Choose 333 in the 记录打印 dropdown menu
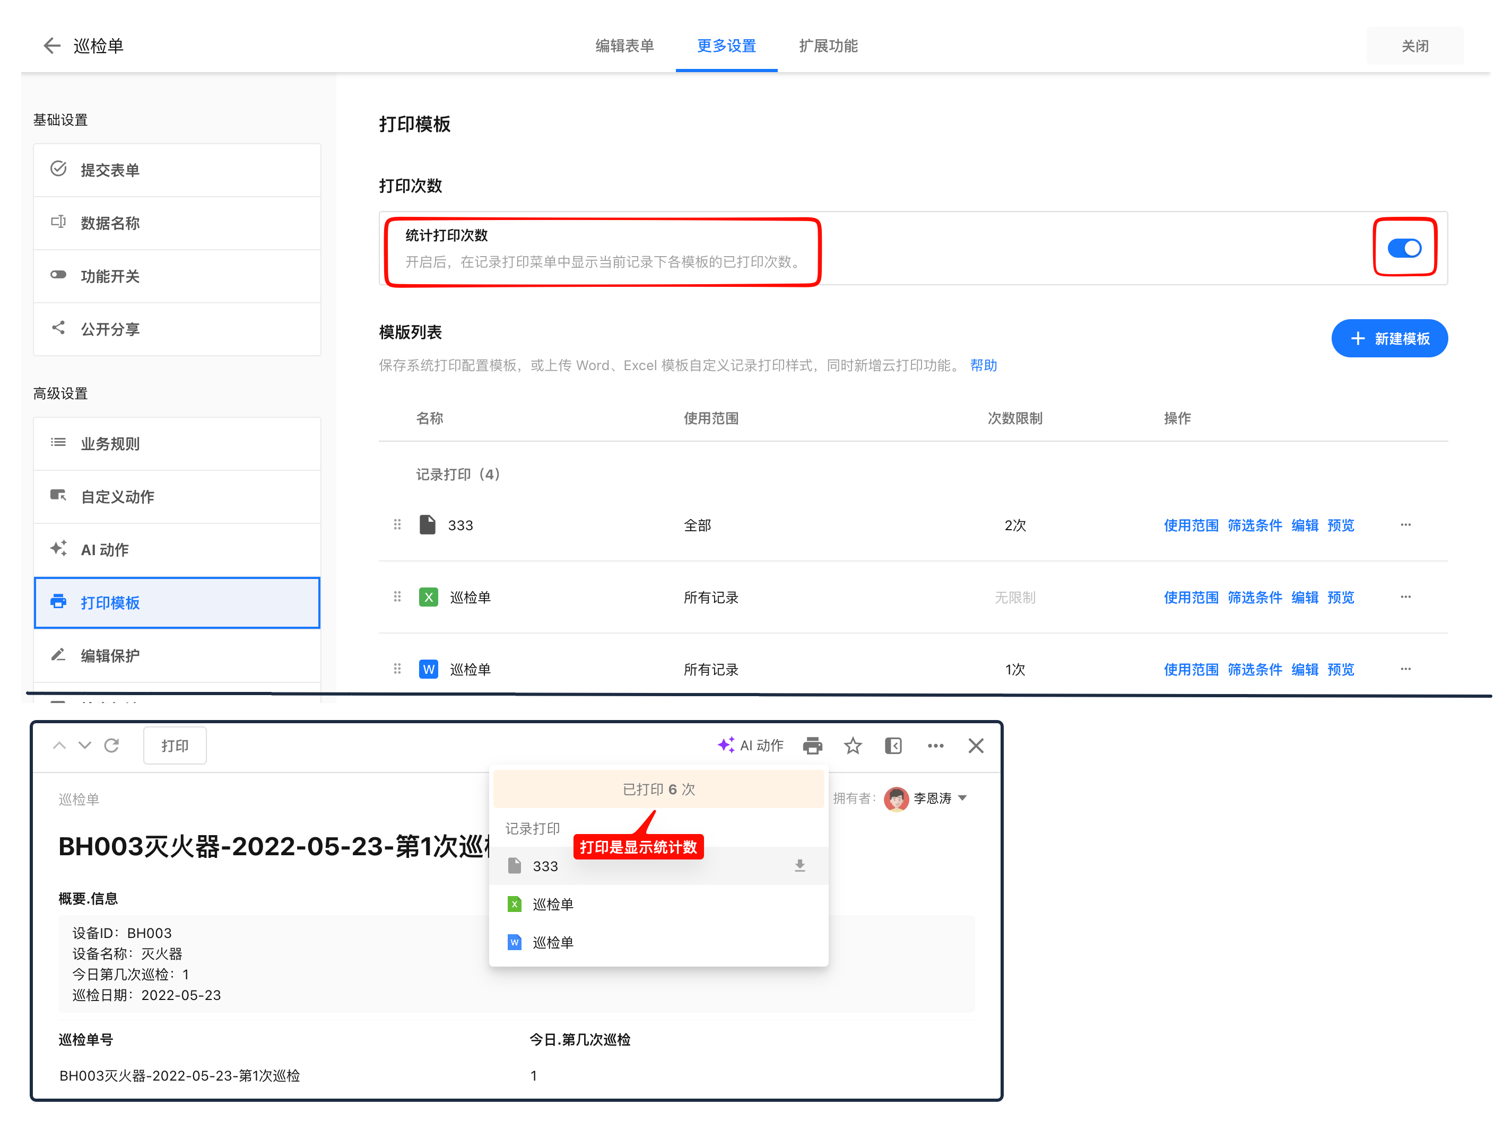This screenshot has height=1123, width=1512. [x=658, y=866]
